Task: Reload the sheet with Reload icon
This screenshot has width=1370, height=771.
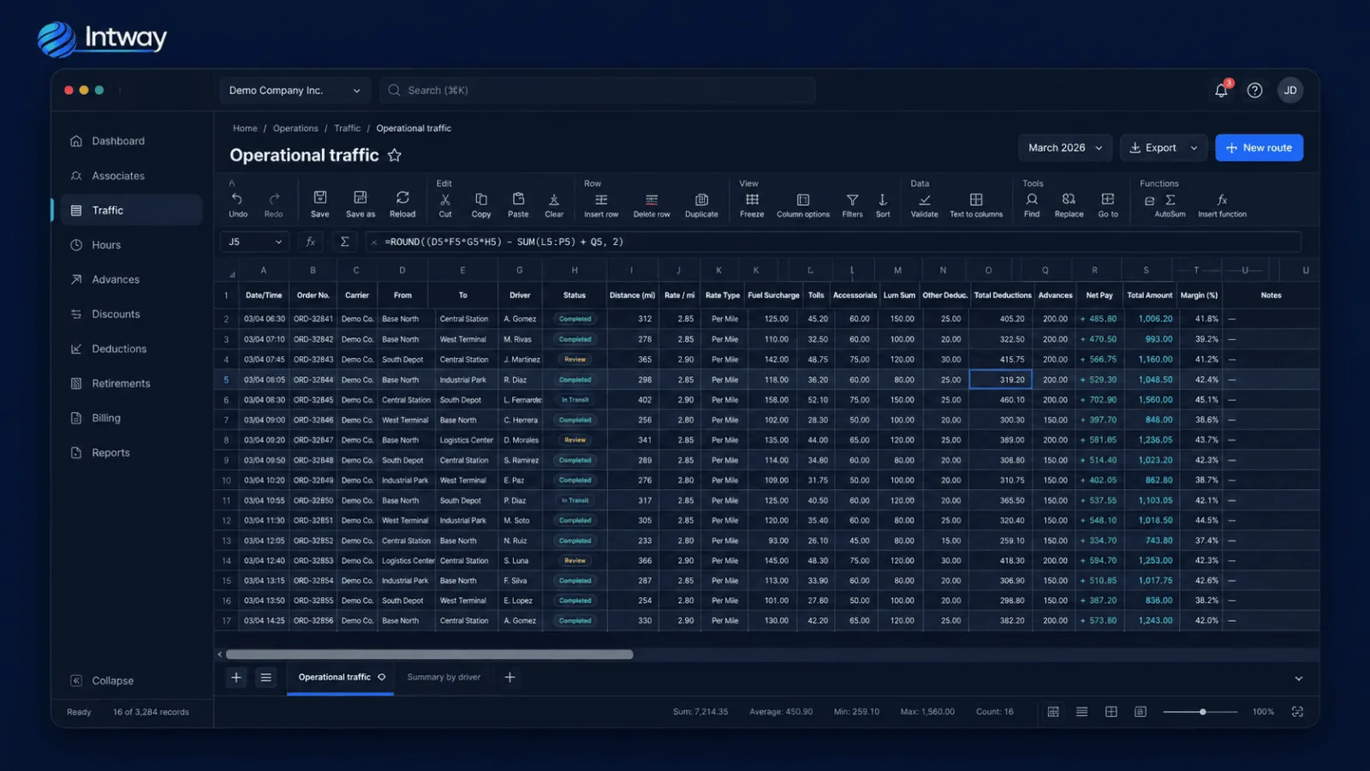Action: 402,198
